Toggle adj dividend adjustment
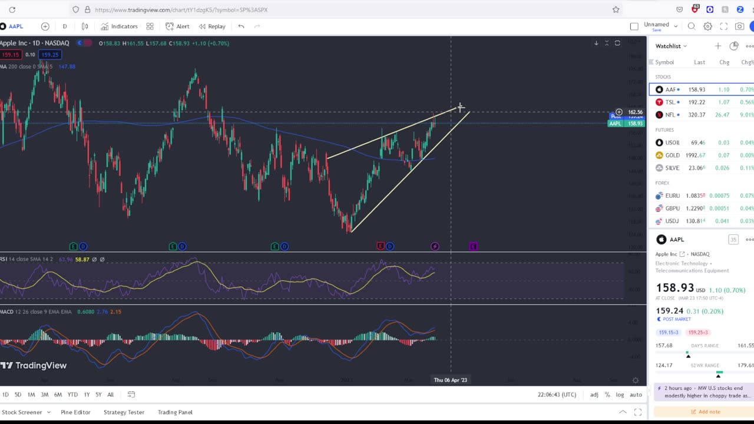Screen dimensions: 754x424 tap(594, 395)
